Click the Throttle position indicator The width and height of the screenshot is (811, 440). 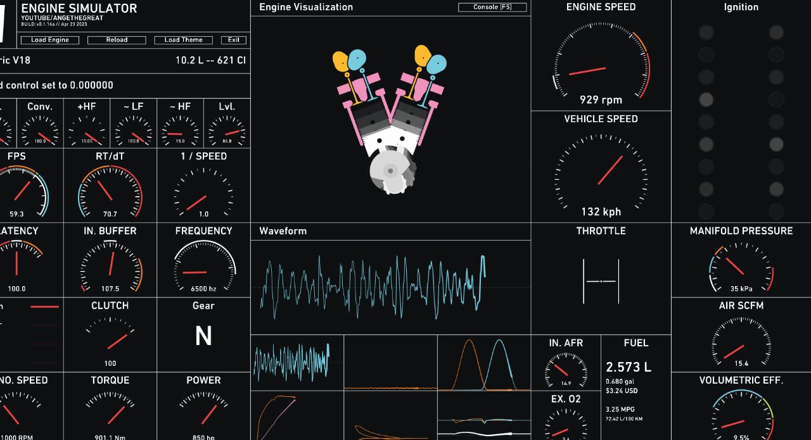tap(601, 280)
